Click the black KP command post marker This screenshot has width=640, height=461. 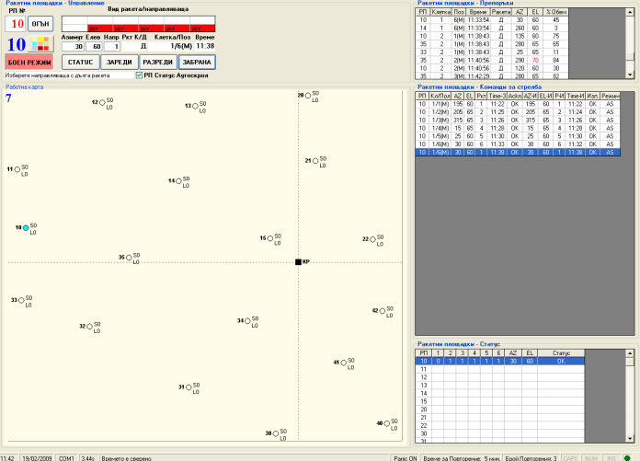(x=298, y=262)
